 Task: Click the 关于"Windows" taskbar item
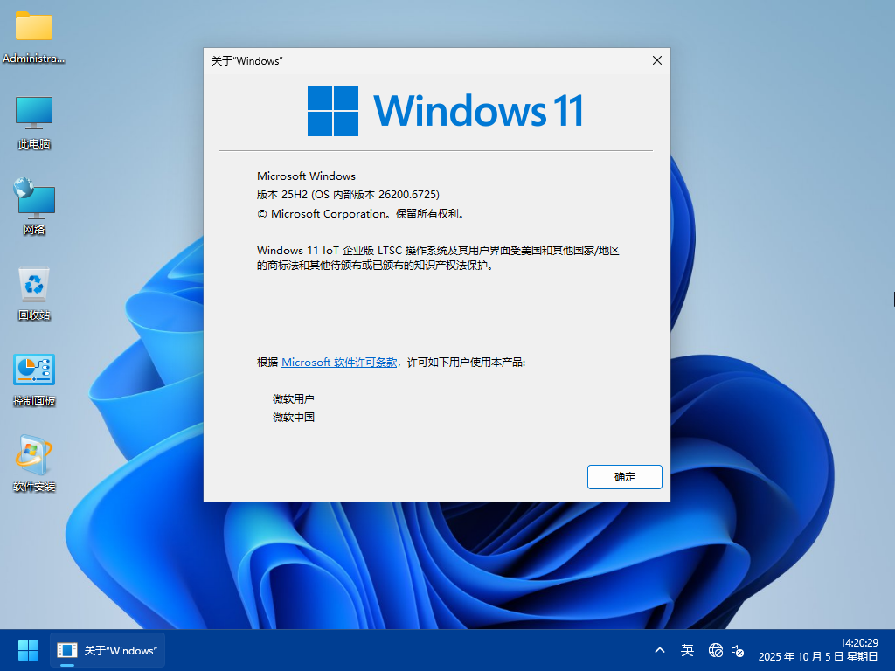click(x=108, y=650)
